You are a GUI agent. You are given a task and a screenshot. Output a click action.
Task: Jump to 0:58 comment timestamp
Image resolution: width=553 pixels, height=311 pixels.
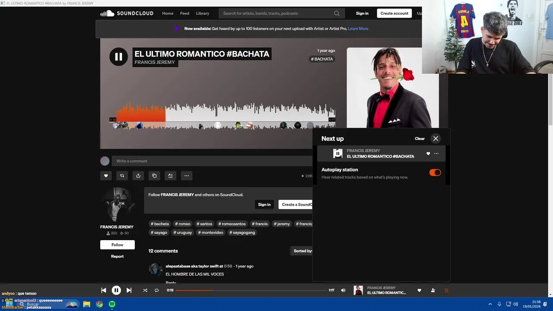[228, 267]
